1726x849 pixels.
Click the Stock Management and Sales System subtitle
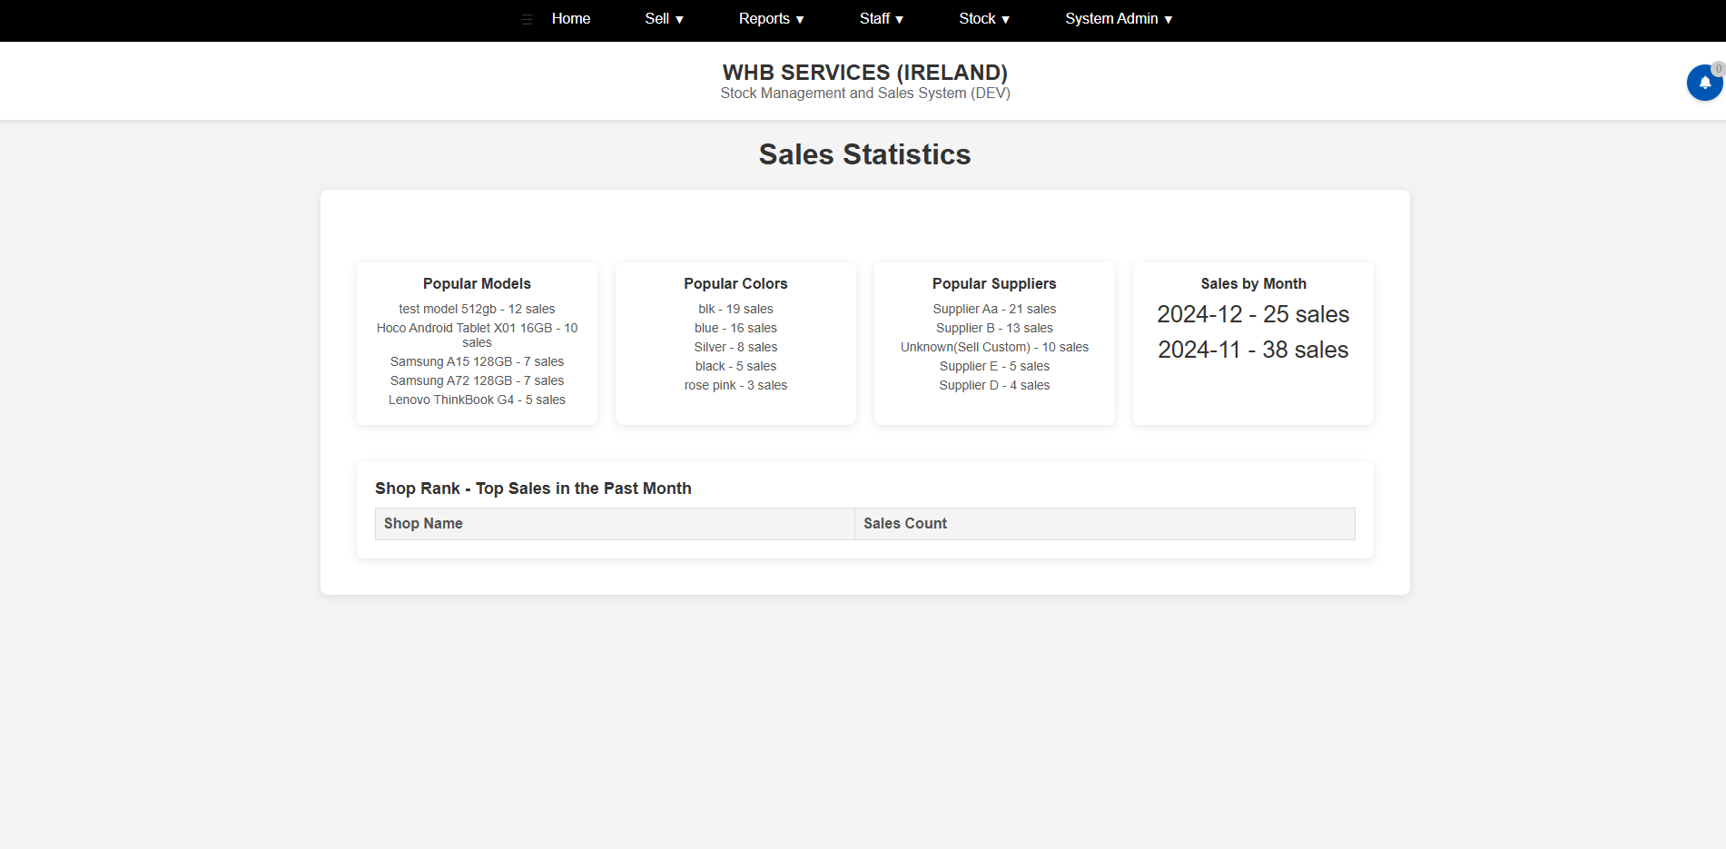click(864, 94)
